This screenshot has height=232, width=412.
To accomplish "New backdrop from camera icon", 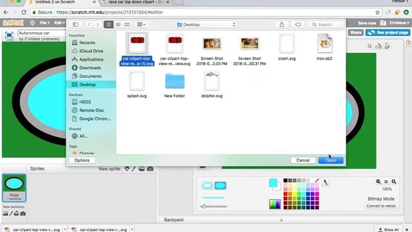I will tap(23, 213).
